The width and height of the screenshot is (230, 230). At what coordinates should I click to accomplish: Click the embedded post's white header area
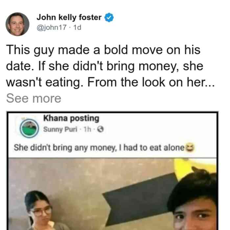[x=112, y=135]
